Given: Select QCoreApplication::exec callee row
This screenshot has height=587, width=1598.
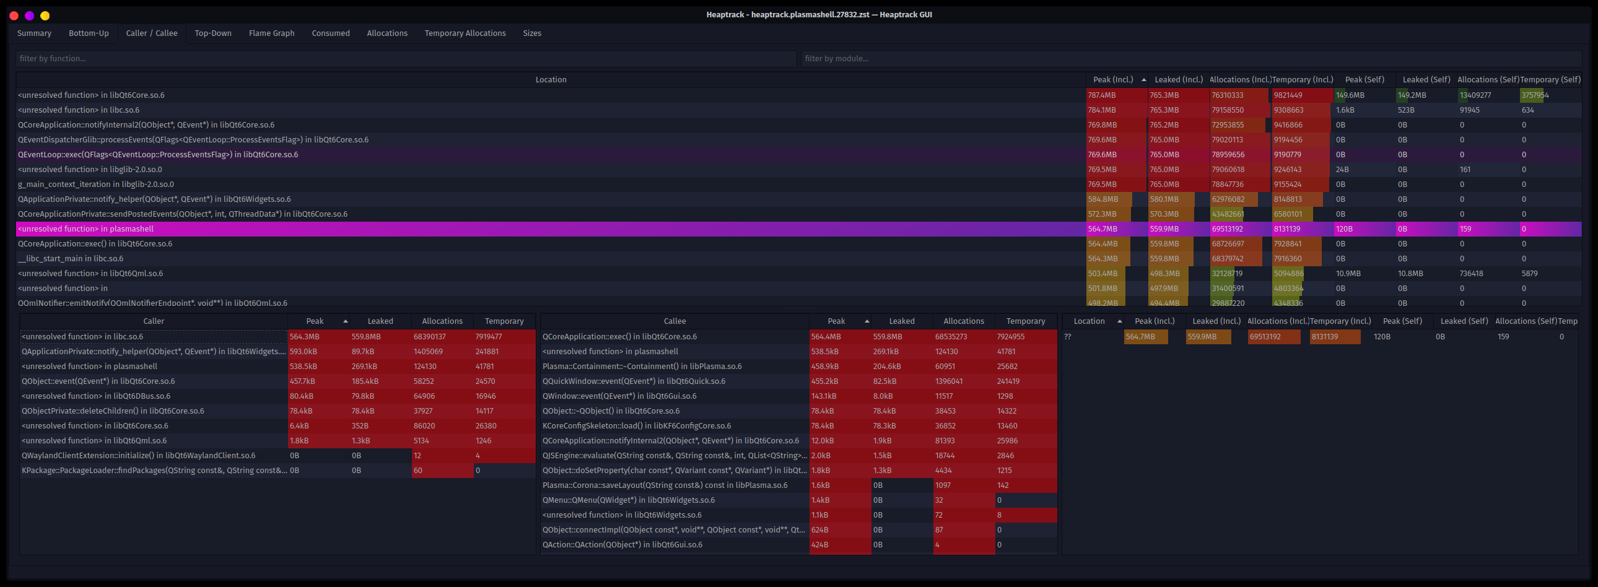Looking at the screenshot, I should [x=799, y=337].
